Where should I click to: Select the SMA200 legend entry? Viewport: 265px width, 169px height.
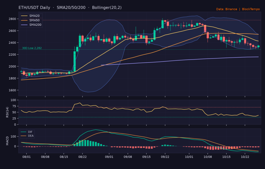click(31, 25)
